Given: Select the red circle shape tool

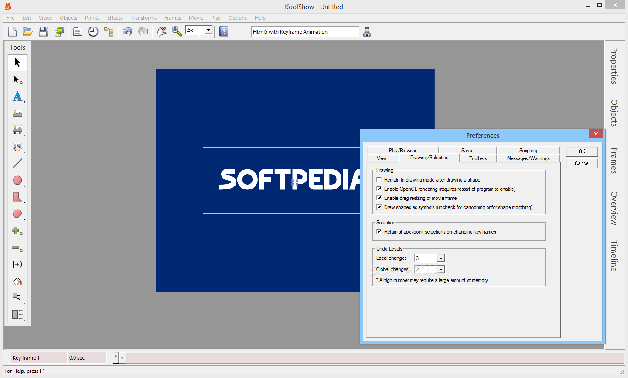Looking at the screenshot, I should (17, 180).
